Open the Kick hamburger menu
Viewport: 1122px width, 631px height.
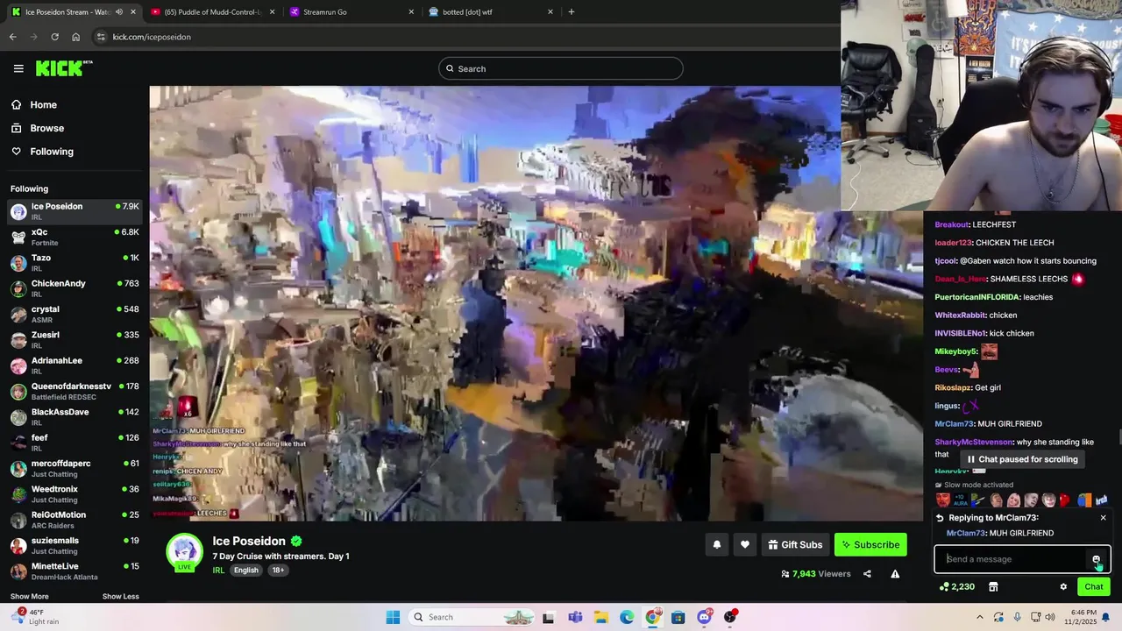pyautogui.click(x=18, y=68)
